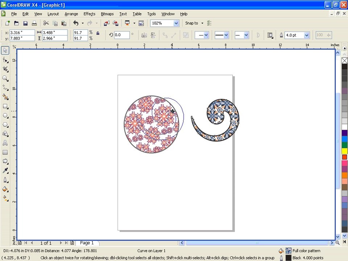Viewport: 348px width, 261px height.
Task: Click the Print icon
Action: pyautogui.click(x=34, y=23)
